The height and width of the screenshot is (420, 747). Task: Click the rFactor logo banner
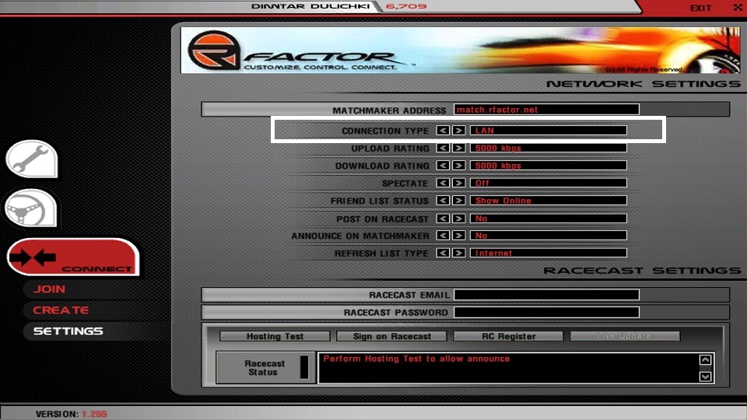point(460,50)
